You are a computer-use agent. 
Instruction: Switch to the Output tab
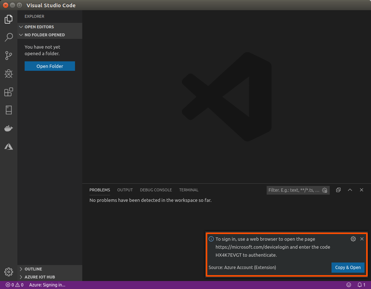125,190
